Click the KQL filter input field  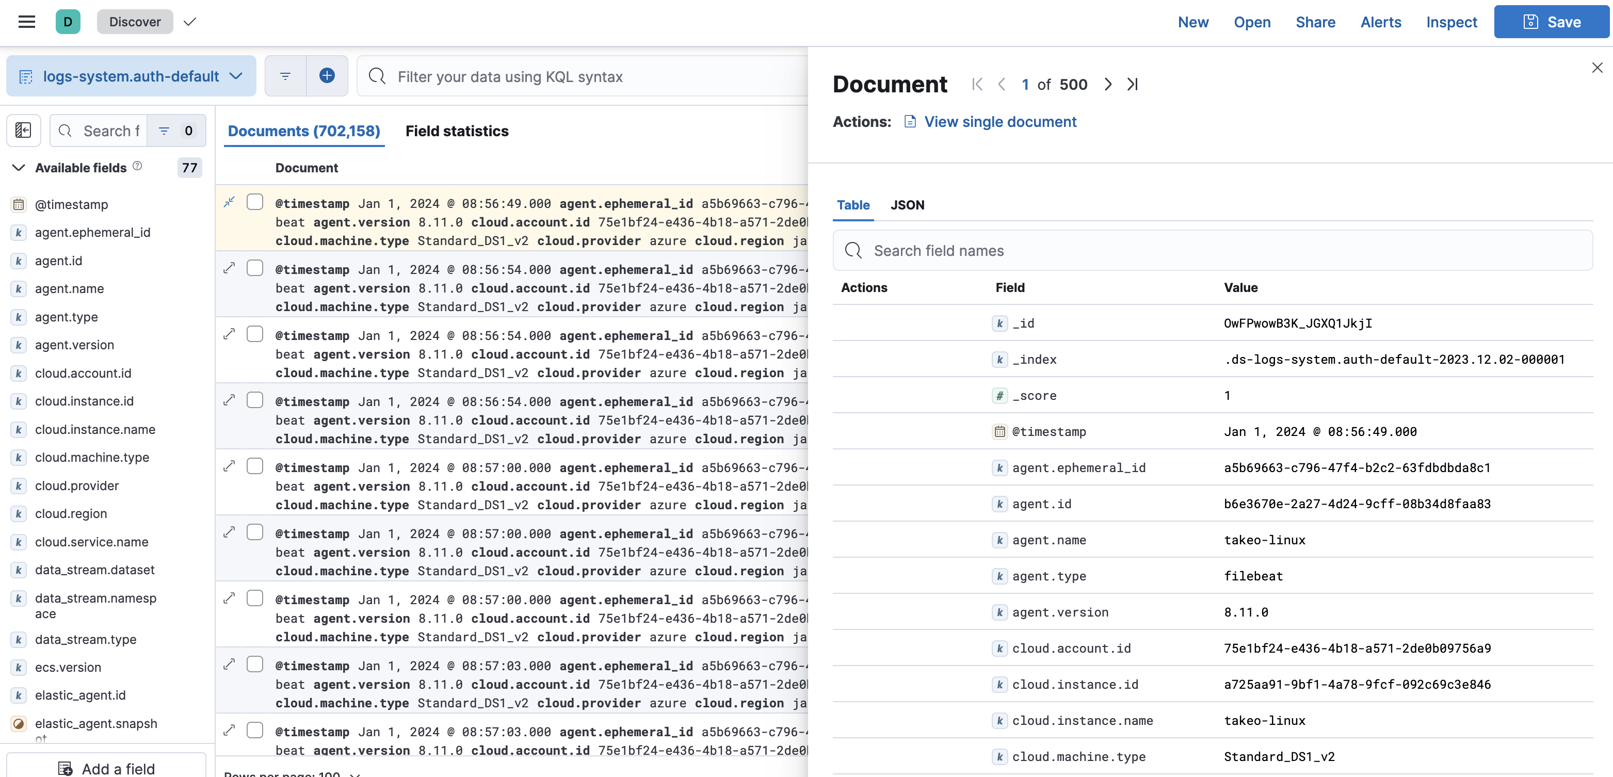563,76
